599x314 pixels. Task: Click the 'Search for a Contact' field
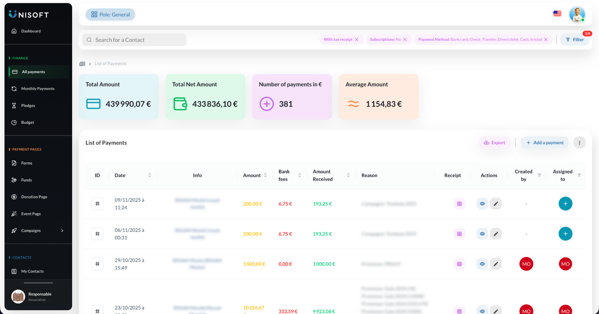tap(134, 40)
